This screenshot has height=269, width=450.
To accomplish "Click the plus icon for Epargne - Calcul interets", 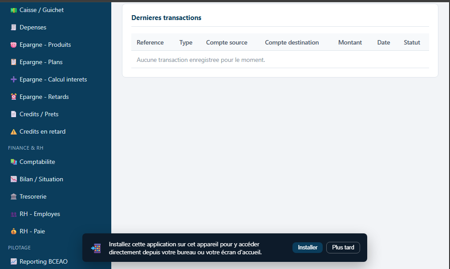I will (13, 80).
